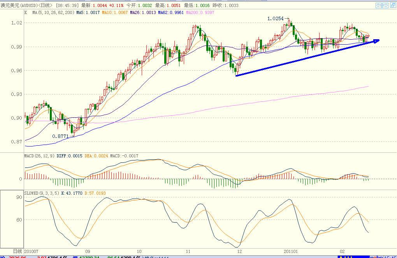Click the orange MA10:1.0067 value
Image resolution: width=397 pixels, height=258 pixels.
(x=115, y=12)
